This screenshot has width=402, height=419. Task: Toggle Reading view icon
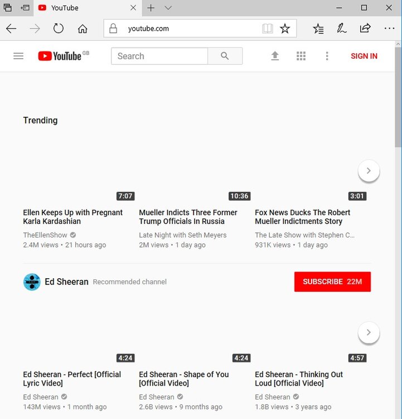(x=268, y=28)
